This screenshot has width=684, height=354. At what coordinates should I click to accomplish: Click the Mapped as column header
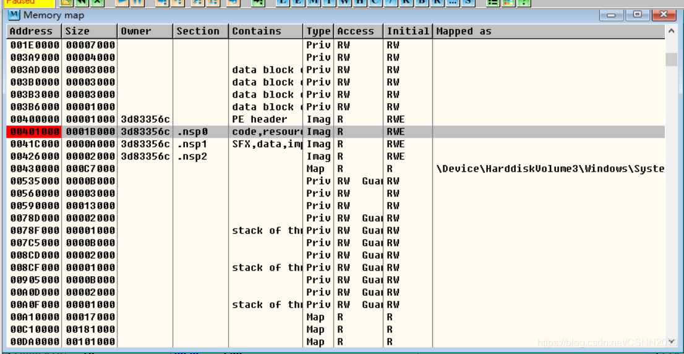pyautogui.click(x=549, y=31)
